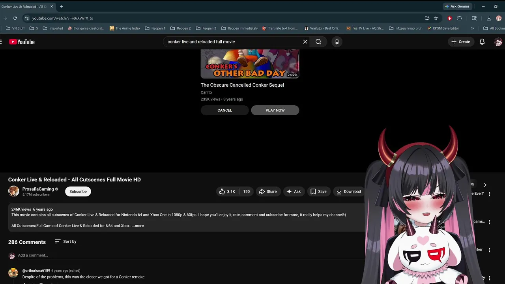Click the YouTube logo home link
The width and height of the screenshot is (505, 284).
click(x=22, y=42)
